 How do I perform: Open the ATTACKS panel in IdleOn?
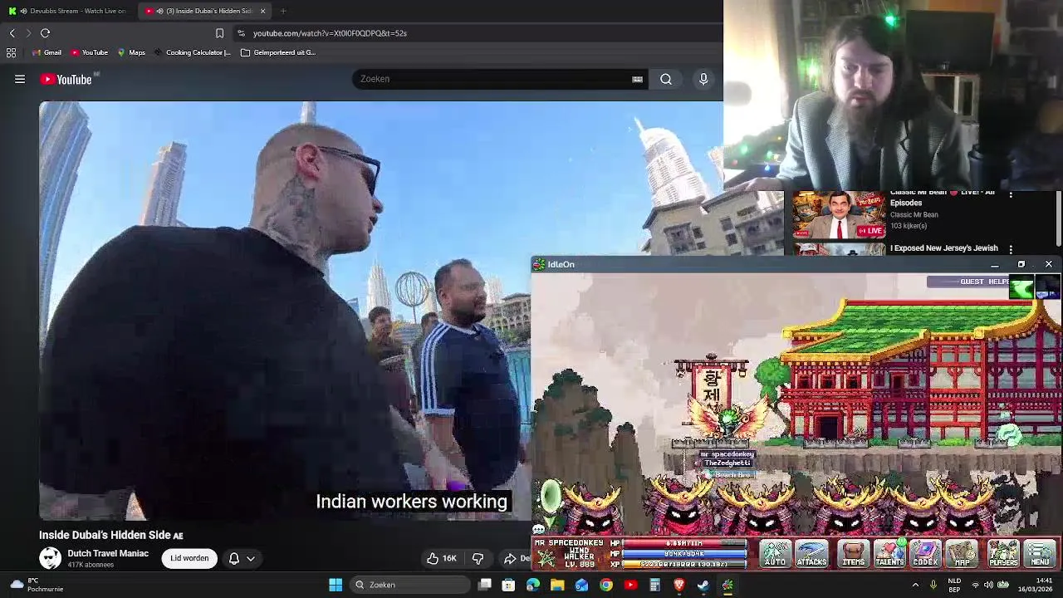[811, 553]
